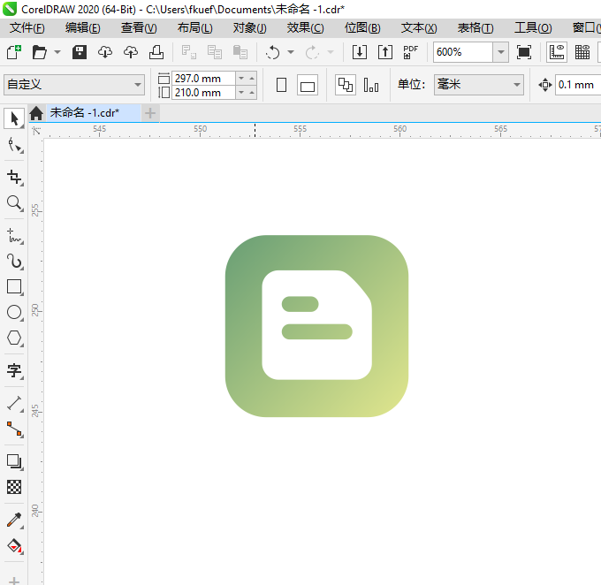Switch to 未命名 -1.cdr document tab

(x=93, y=113)
